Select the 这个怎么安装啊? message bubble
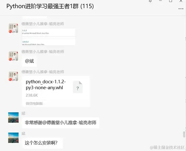The image size is (186, 151). tap(42, 143)
